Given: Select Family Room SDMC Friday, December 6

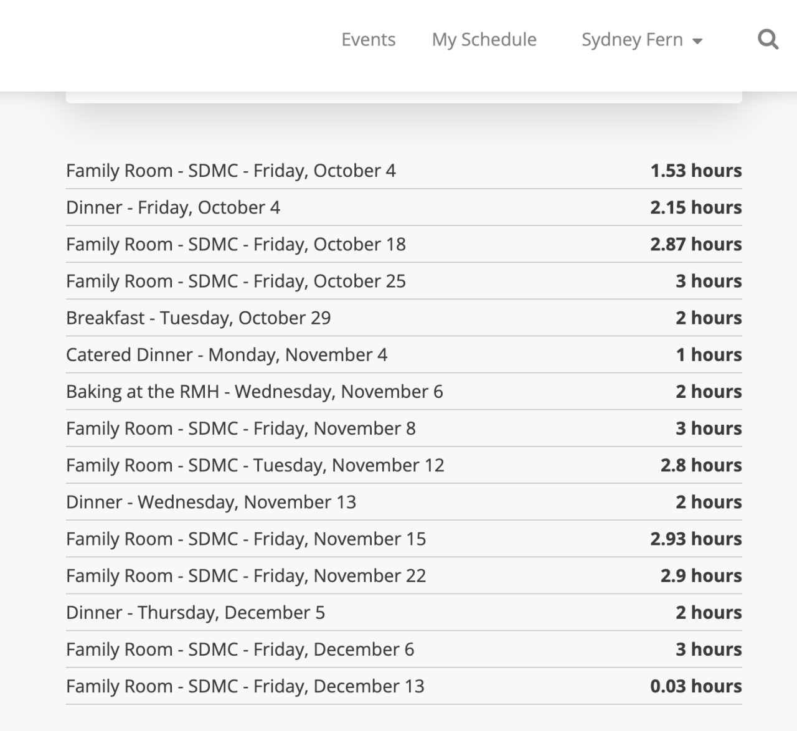Looking at the screenshot, I should (x=240, y=648).
